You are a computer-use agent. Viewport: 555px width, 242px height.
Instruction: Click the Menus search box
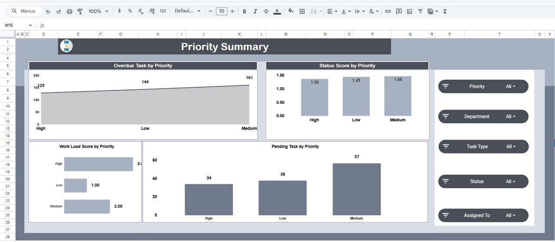pos(26,11)
